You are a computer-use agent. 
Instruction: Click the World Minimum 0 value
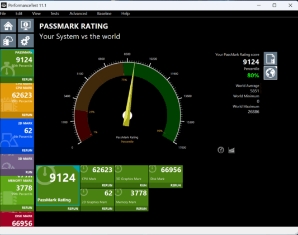click(258, 101)
